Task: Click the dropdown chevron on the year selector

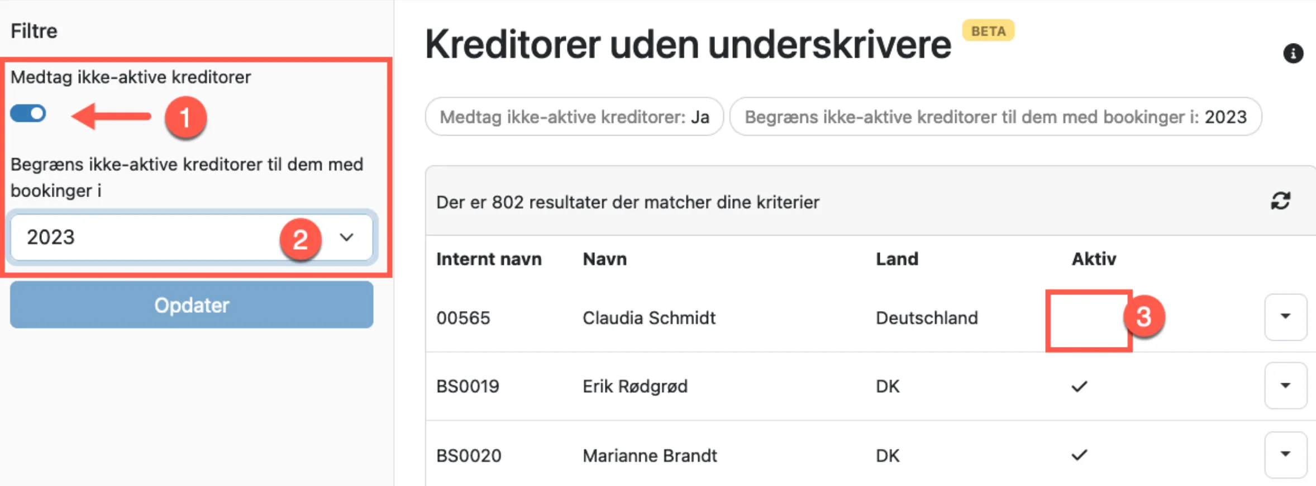Action: (x=346, y=237)
